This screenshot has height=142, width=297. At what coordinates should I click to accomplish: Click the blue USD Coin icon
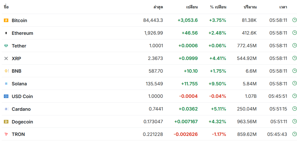point(6,96)
